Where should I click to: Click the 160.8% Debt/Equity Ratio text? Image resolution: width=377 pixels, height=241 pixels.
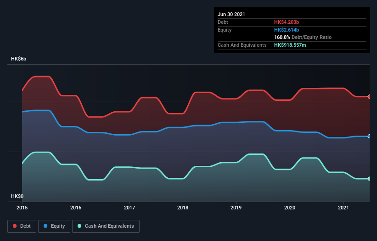tap(303, 38)
